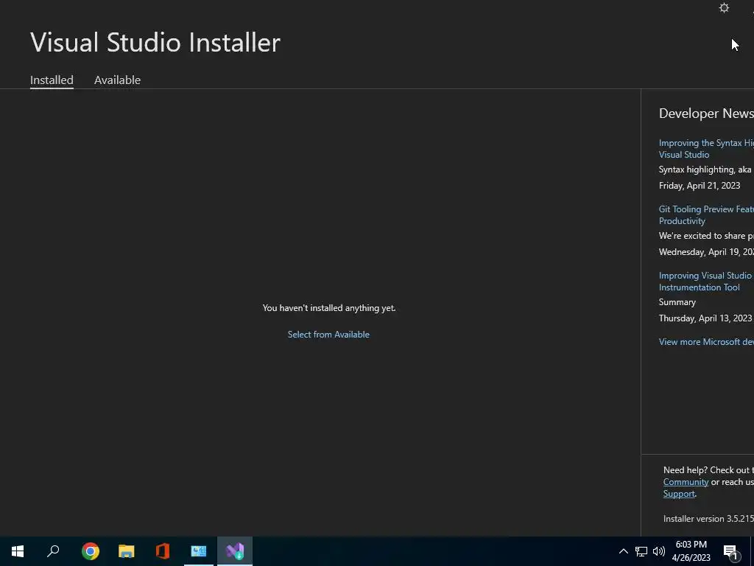Open the Support link
This screenshot has height=566, width=754.
pyautogui.click(x=679, y=494)
